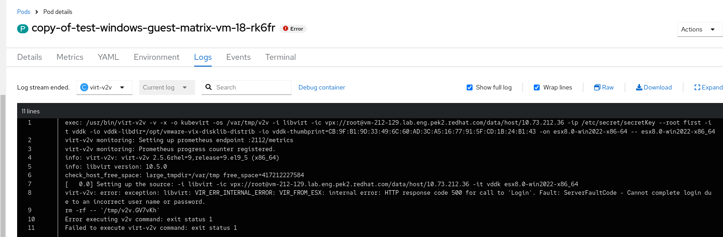
Task: Uncheck the Wrap lines checkbox
Action: 537,88
